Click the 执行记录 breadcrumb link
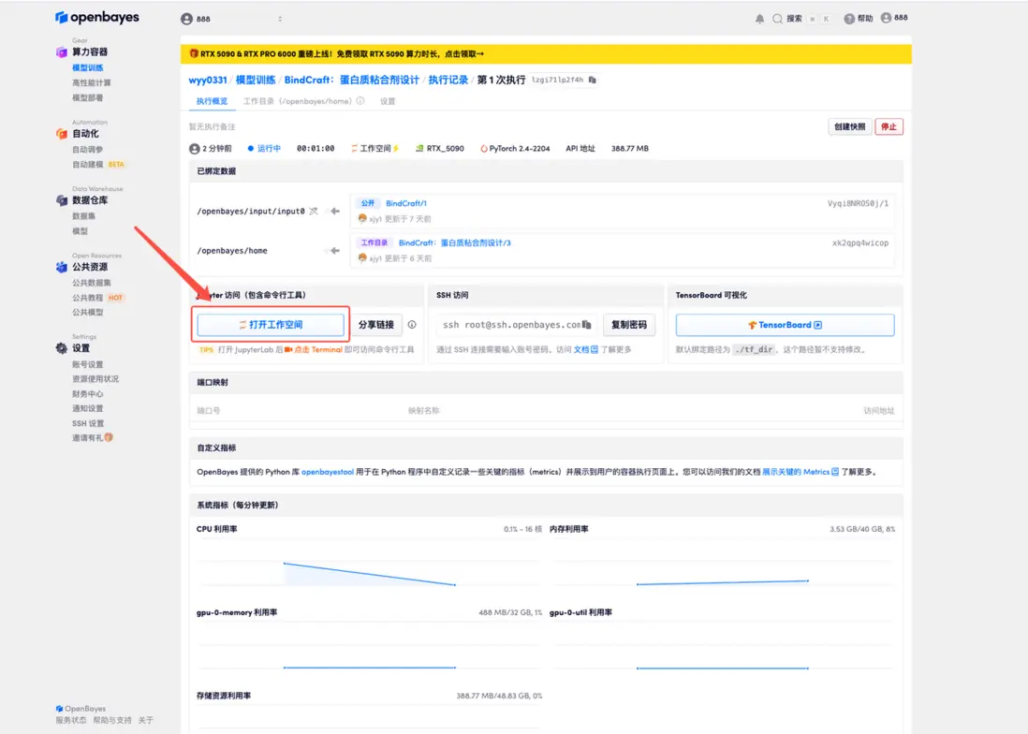 point(448,80)
